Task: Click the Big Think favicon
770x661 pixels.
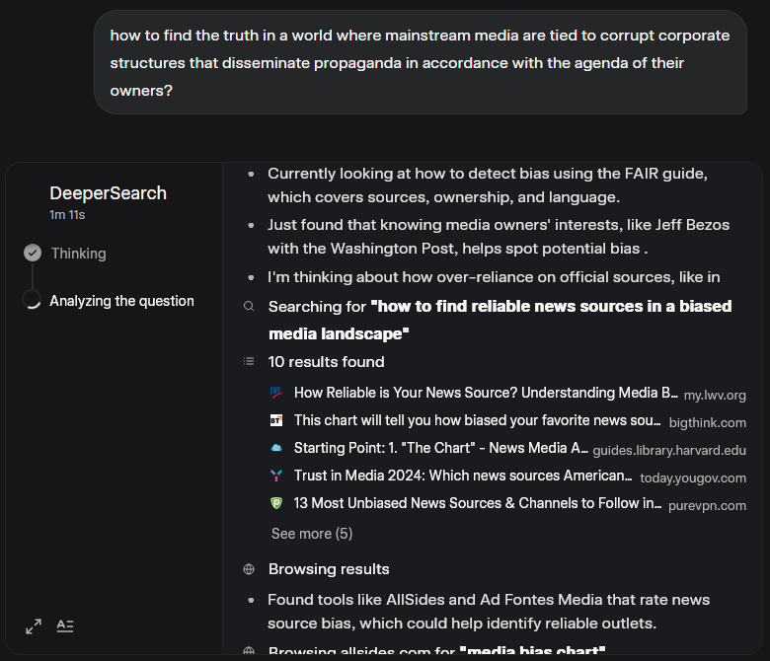Action: click(x=276, y=420)
